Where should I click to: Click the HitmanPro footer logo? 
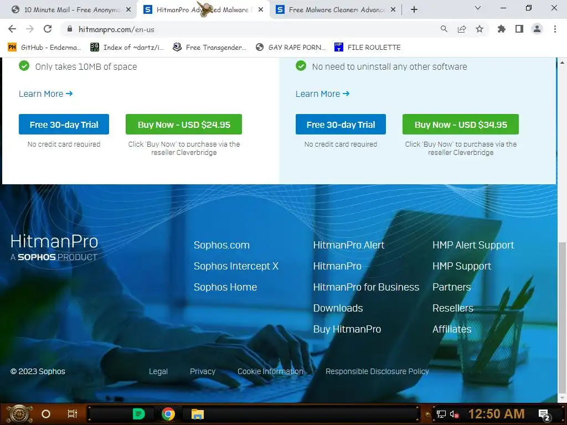pos(54,247)
